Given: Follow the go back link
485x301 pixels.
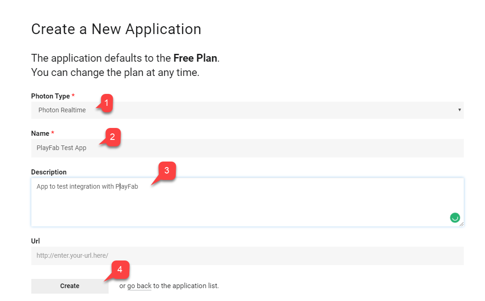Looking at the screenshot, I should pyautogui.click(x=139, y=286).
